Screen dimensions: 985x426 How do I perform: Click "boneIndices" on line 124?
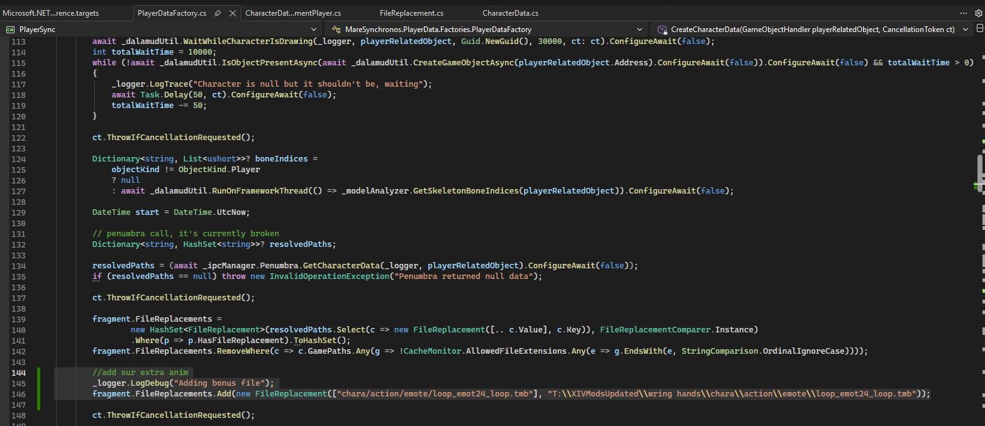coord(281,159)
